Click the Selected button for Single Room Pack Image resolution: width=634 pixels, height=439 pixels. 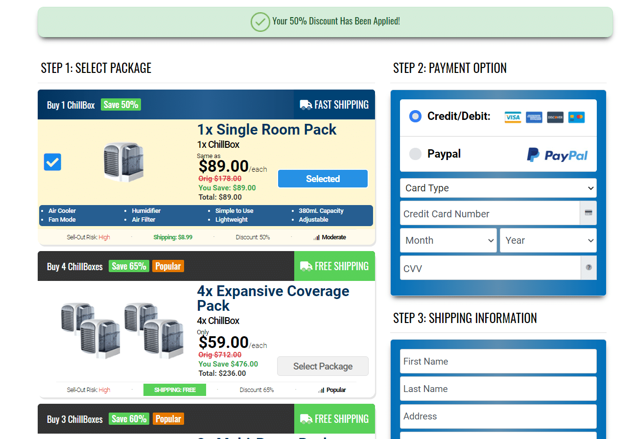323,179
